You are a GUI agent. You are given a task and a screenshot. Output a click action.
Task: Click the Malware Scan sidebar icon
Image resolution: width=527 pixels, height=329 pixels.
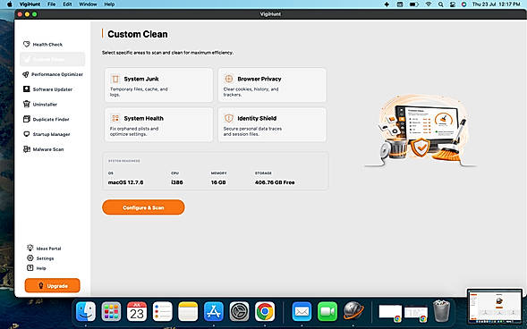pyautogui.click(x=27, y=149)
